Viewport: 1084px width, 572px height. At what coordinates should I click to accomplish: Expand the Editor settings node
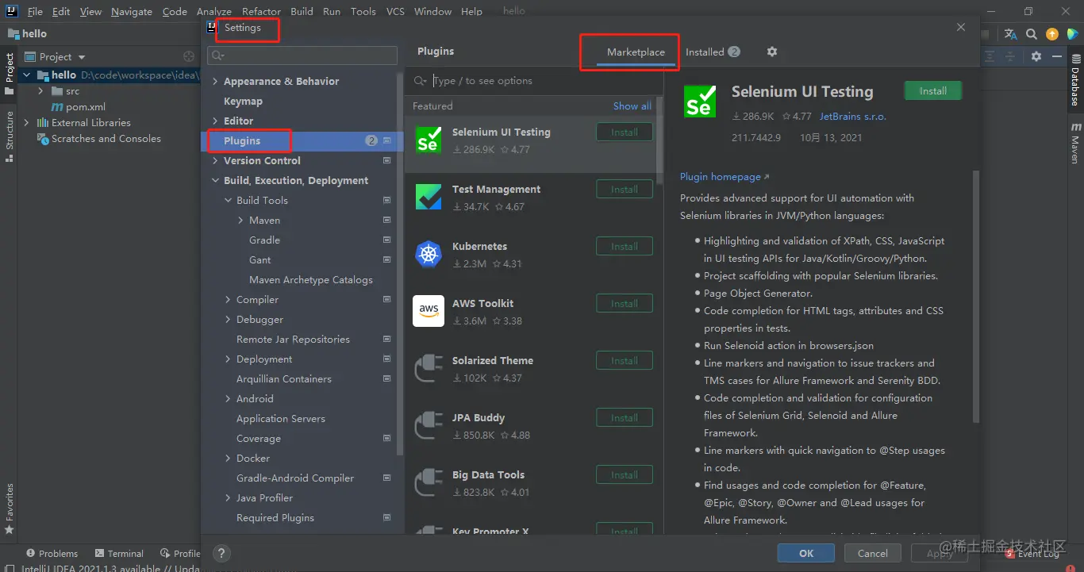point(215,121)
